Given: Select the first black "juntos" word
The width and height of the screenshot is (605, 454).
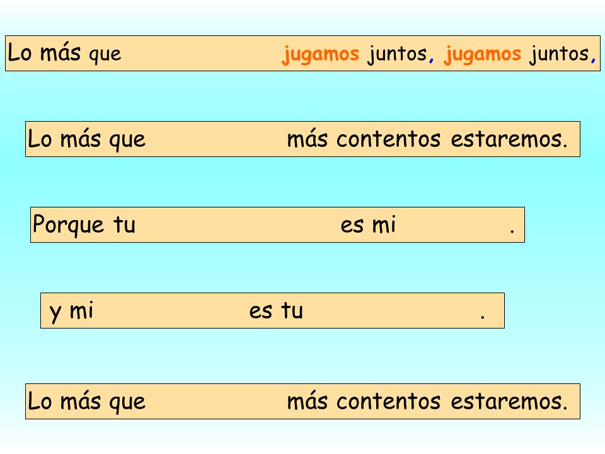Looking at the screenshot, I should [x=398, y=54].
